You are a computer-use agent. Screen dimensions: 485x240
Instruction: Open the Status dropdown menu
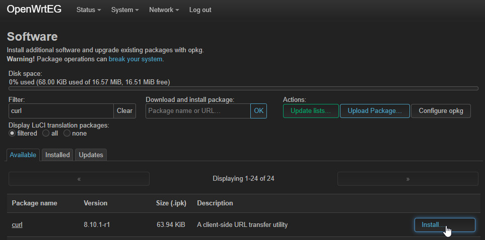point(88,10)
